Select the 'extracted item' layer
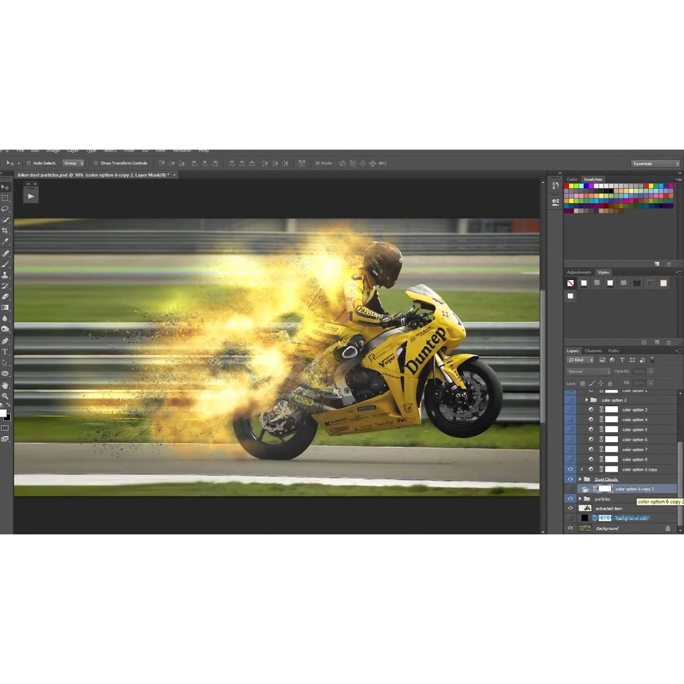Screen dimensions: 684x684 tap(609, 508)
